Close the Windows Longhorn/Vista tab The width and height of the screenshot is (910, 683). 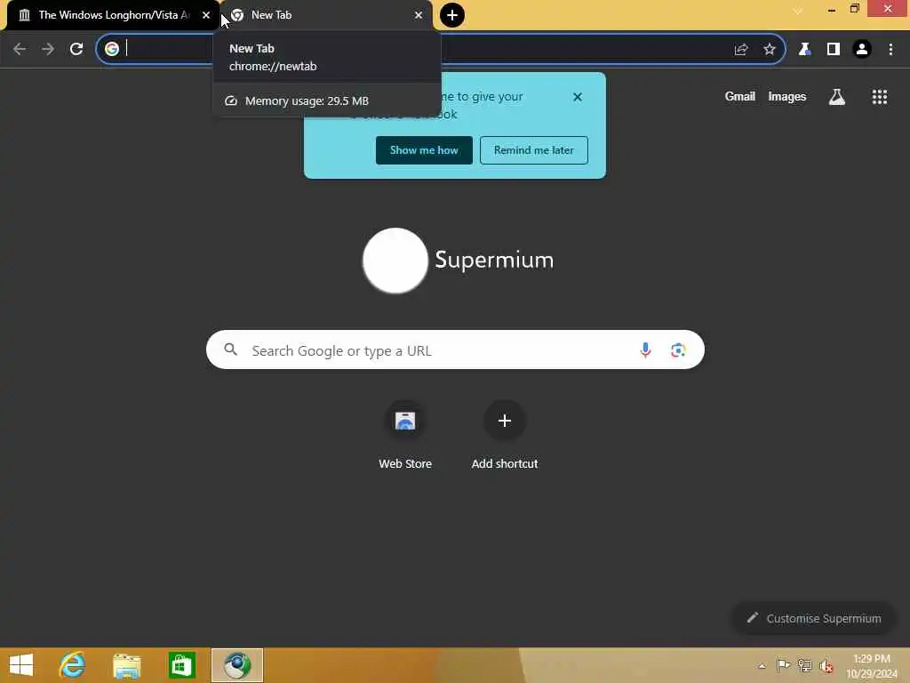[206, 15]
